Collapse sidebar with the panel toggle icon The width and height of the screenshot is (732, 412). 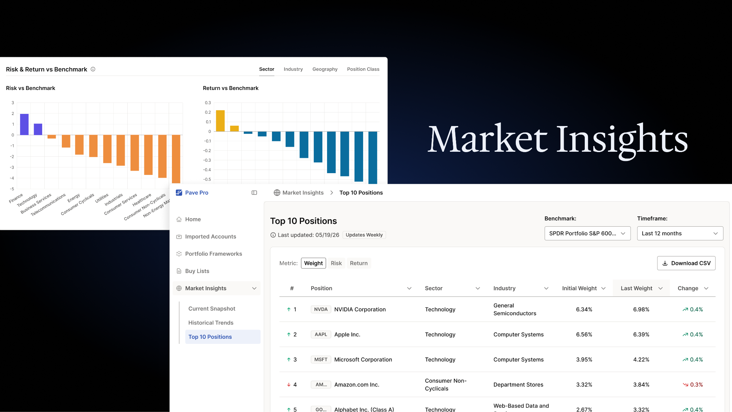[254, 192]
